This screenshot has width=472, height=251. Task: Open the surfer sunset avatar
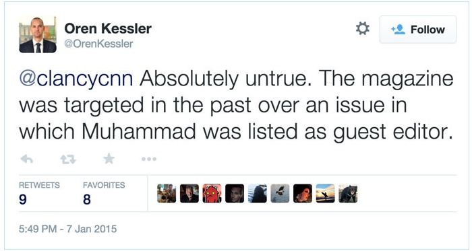coord(326,193)
